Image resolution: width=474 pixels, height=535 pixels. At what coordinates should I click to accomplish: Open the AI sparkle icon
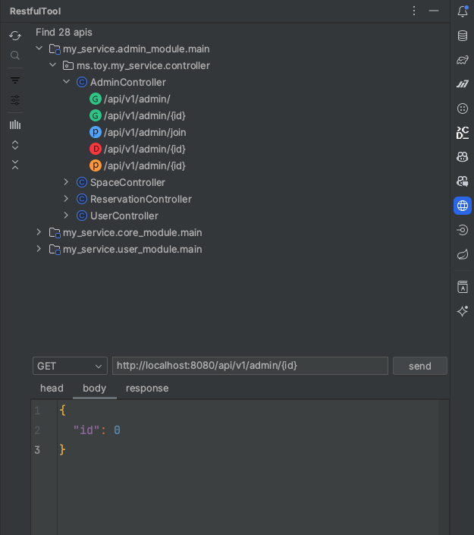pos(463,311)
